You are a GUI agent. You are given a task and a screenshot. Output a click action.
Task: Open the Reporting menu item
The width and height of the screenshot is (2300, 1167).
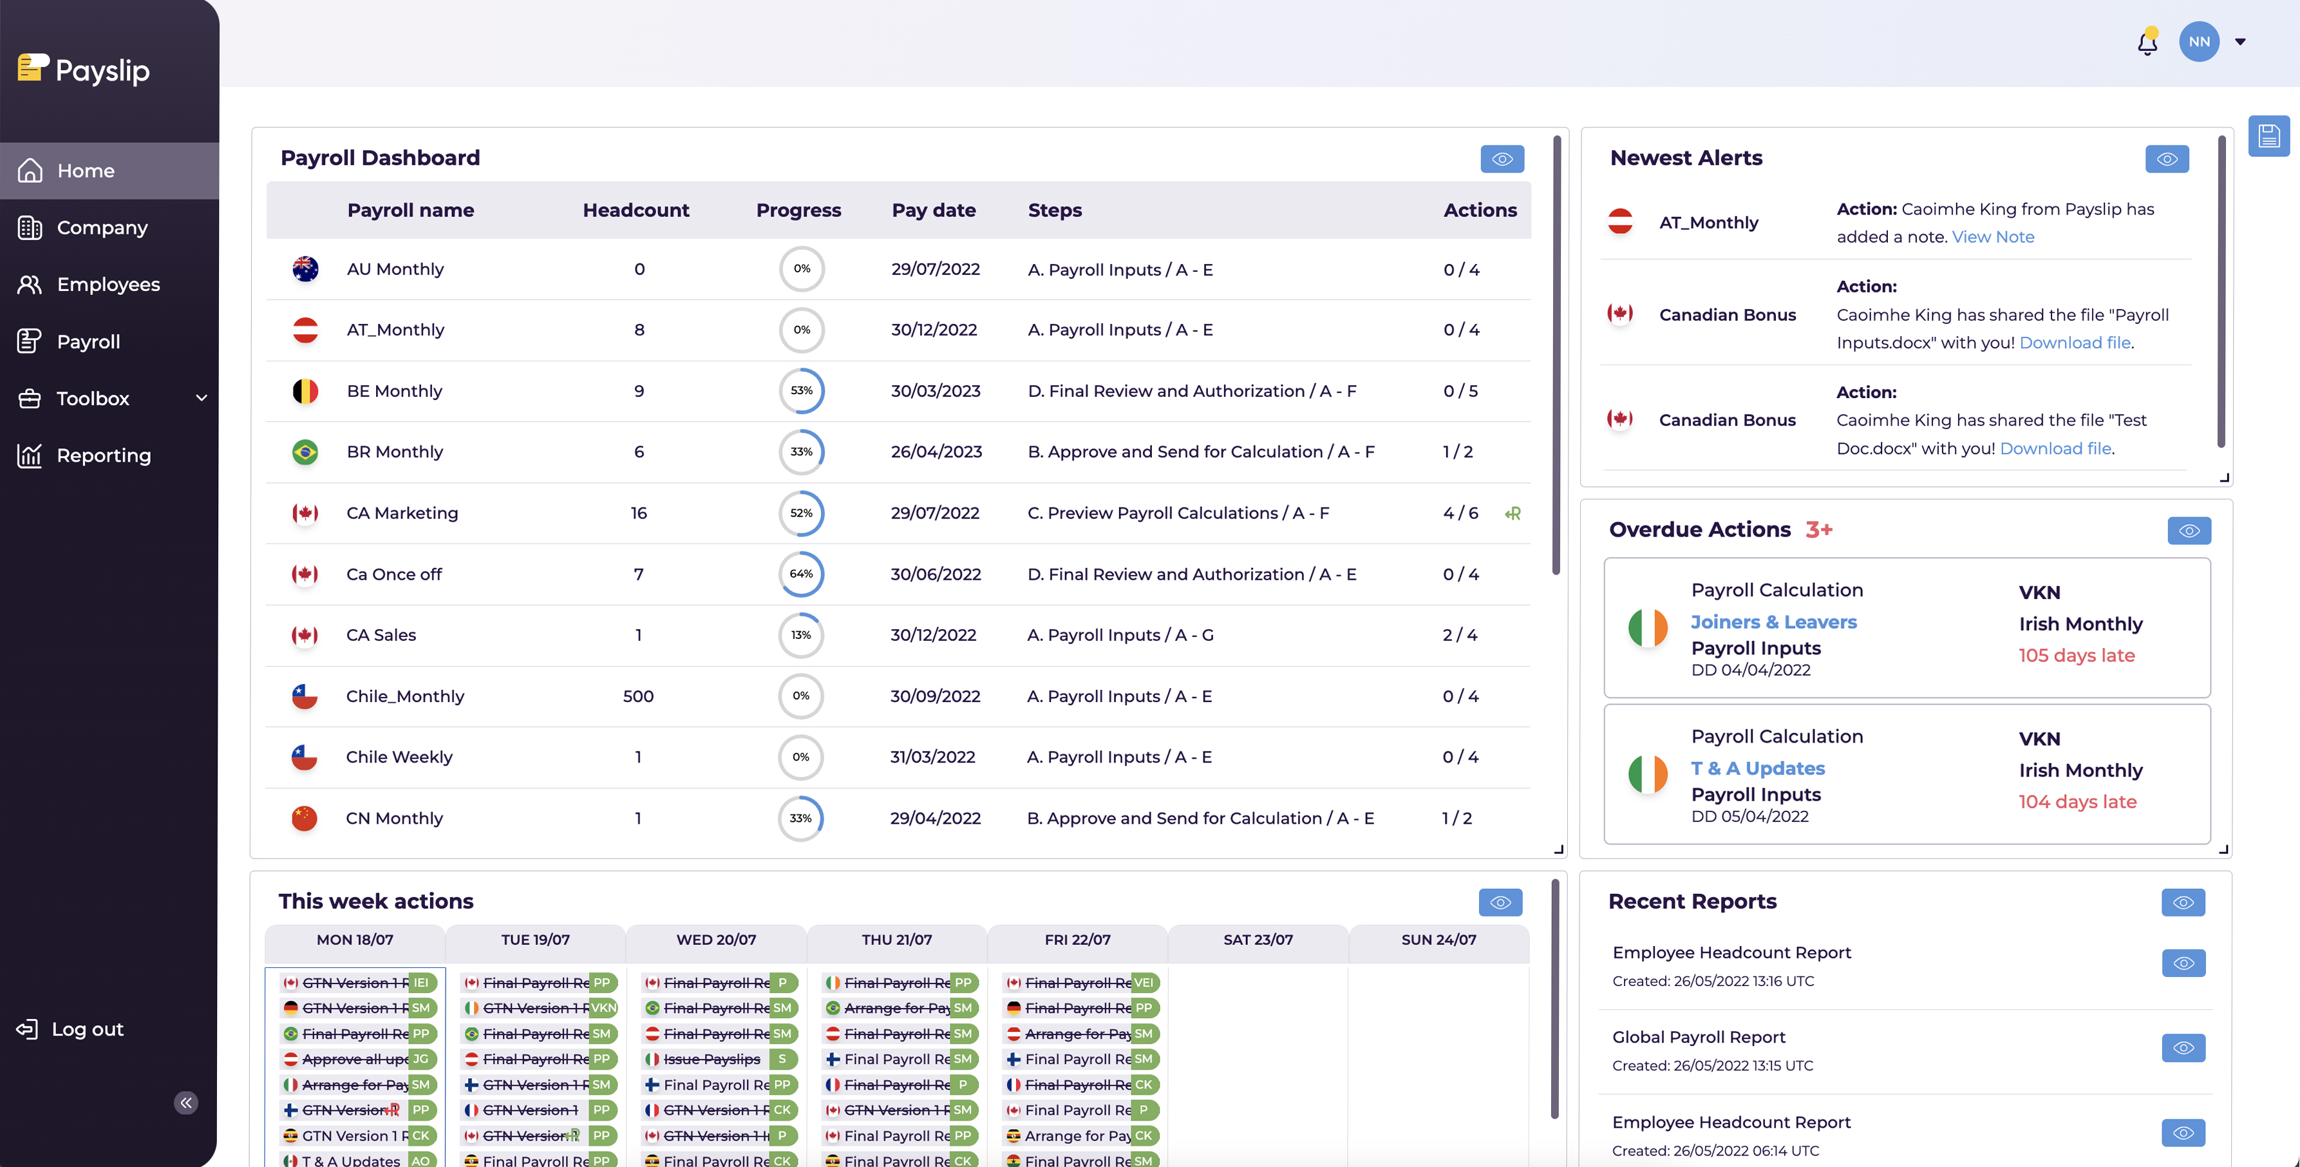click(104, 455)
